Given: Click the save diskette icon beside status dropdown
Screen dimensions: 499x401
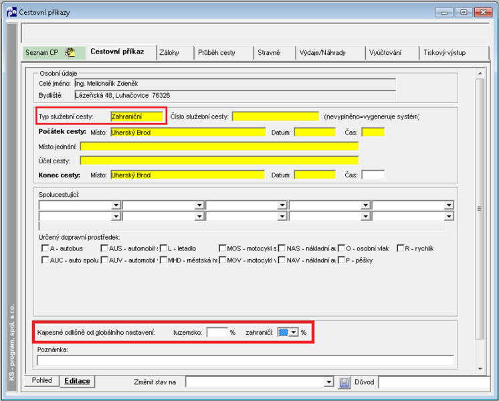Looking at the screenshot, I should 344,382.
